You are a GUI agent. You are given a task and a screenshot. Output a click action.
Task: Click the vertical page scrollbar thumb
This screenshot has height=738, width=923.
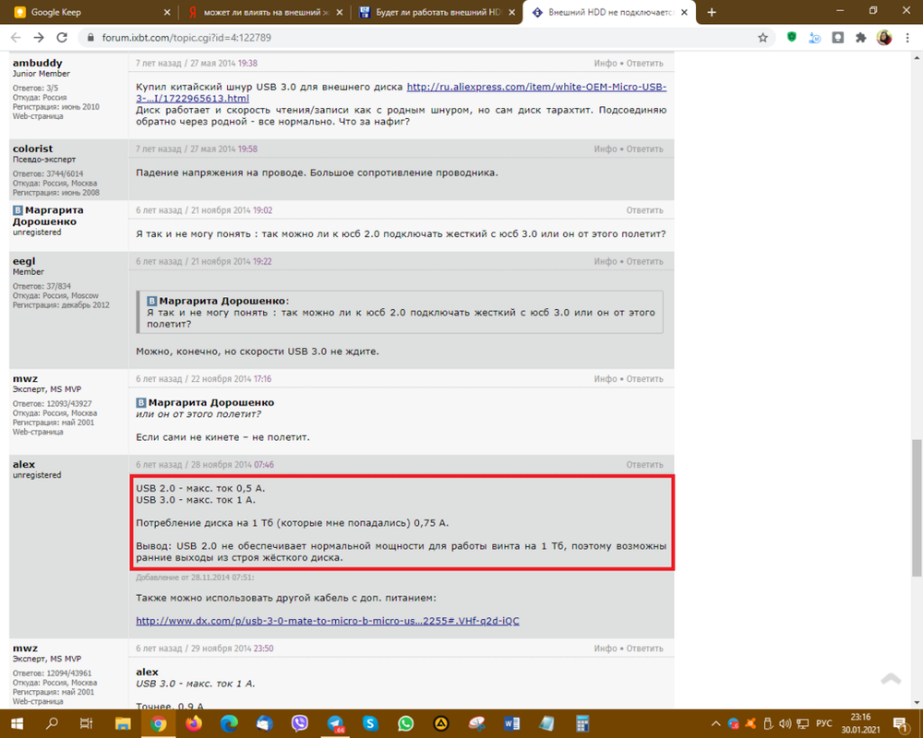point(917,507)
